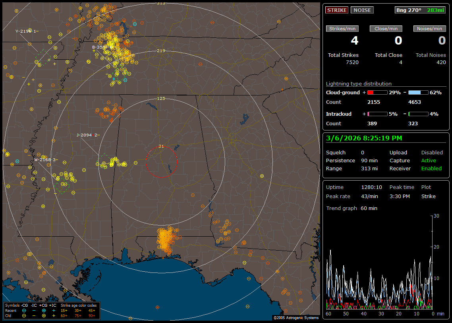Click the 125 range ring label
Image resolution: width=452 pixels, height=323 pixels.
coord(161,98)
